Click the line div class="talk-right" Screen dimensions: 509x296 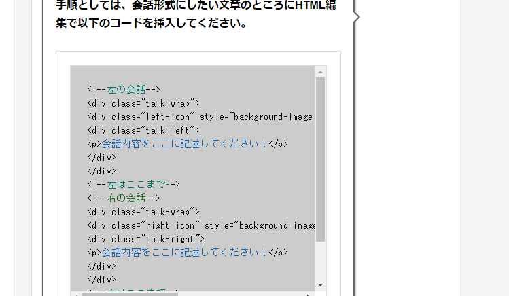click(145, 239)
